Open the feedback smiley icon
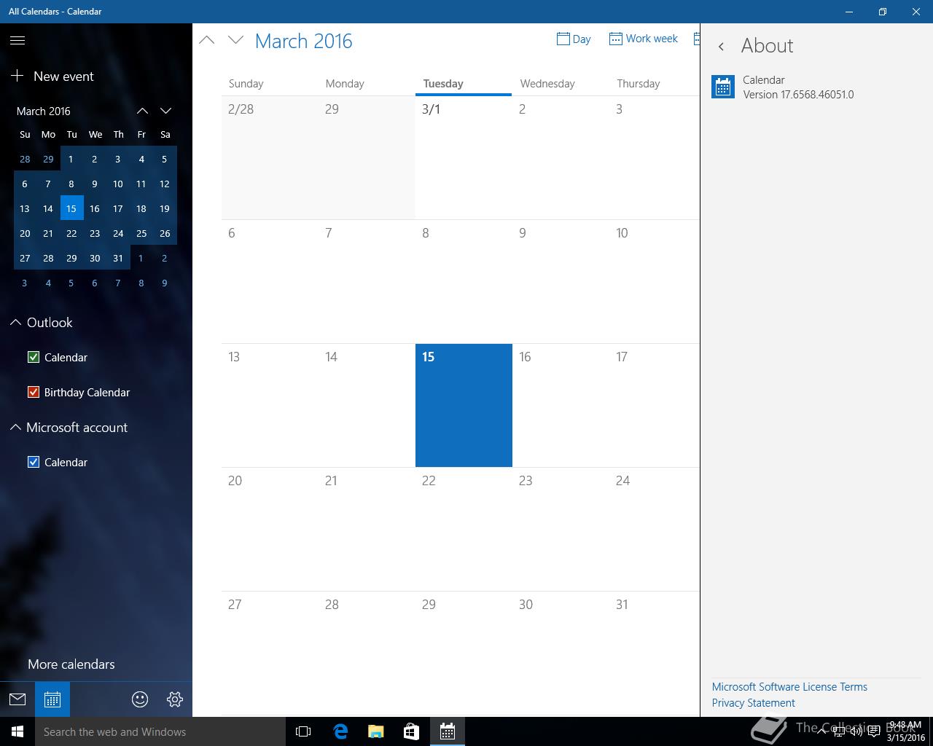The height and width of the screenshot is (746, 933). (x=140, y=699)
